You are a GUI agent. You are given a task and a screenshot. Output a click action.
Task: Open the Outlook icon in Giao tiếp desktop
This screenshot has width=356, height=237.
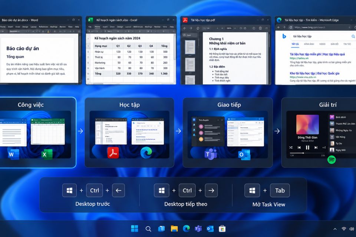tap(244, 154)
